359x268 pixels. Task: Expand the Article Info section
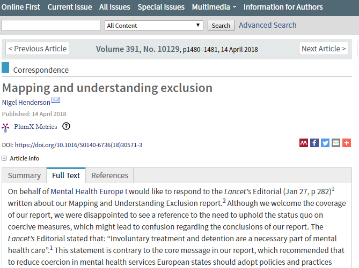coord(4,158)
